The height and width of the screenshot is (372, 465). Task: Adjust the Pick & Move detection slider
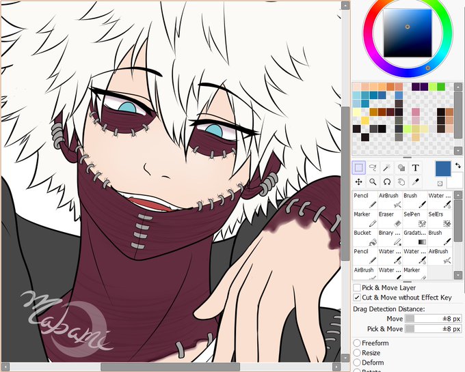pos(433,329)
